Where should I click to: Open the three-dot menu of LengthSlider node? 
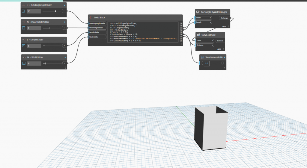(x=65, y=50)
